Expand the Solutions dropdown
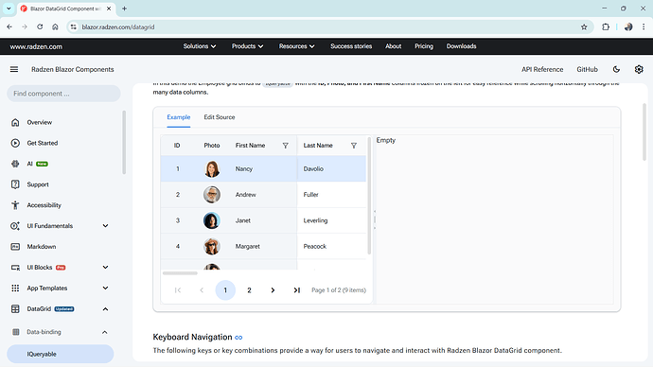Viewport: 653px width, 367px height. 200,46
